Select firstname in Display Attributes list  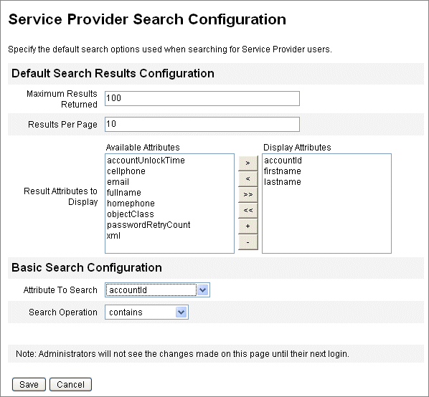283,171
